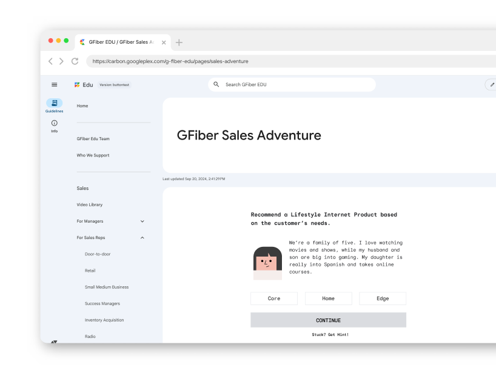Choose the Core product option
The height and width of the screenshot is (370, 496).
point(274,298)
